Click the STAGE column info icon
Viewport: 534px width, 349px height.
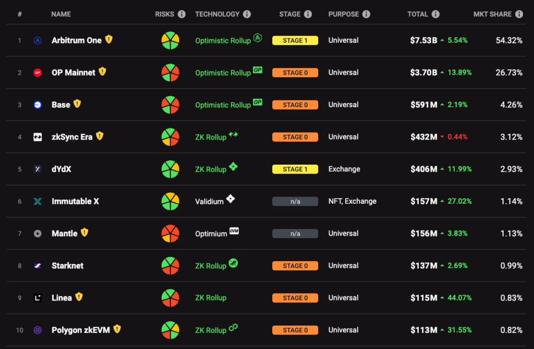(x=308, y=14)
